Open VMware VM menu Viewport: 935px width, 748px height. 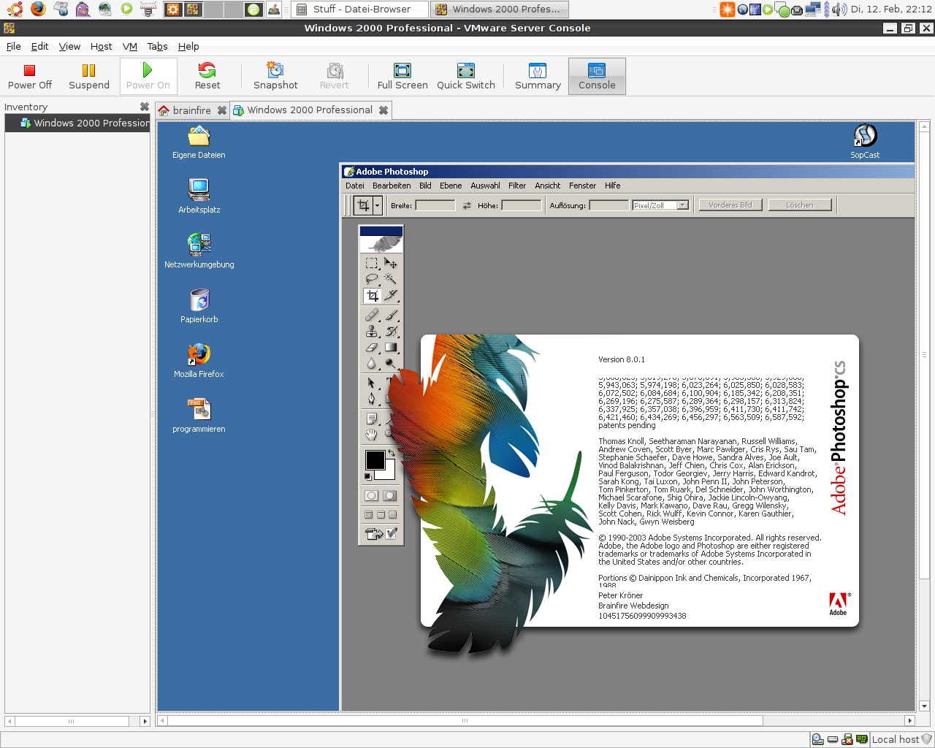click(x=130, y=46)
